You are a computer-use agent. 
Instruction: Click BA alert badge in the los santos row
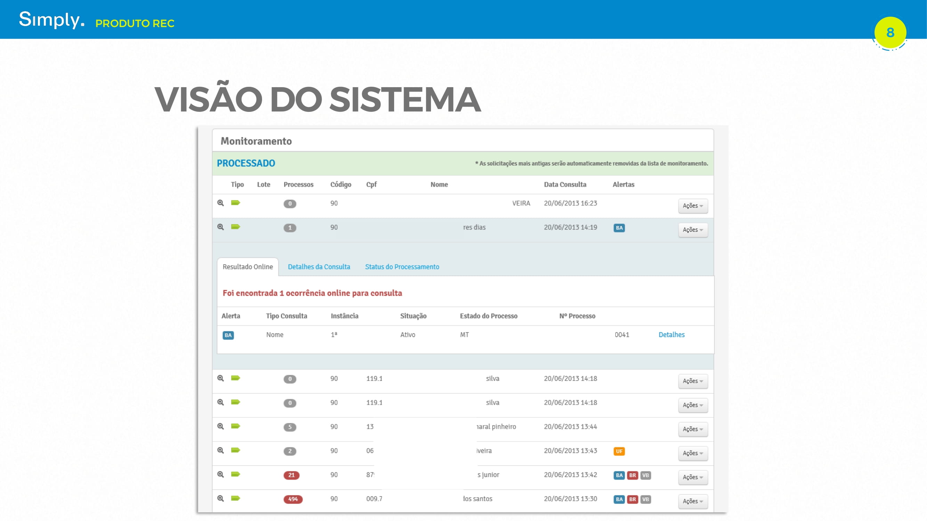click(619, 499)
